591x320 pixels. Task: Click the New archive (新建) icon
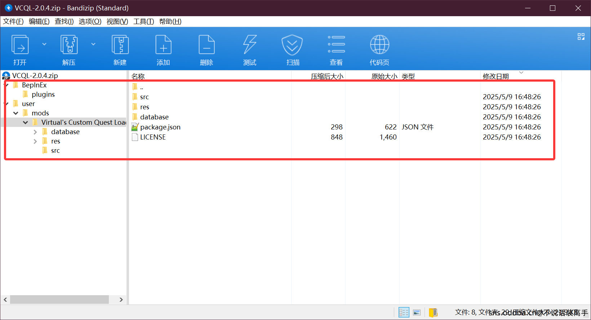[x=120, y=45]
